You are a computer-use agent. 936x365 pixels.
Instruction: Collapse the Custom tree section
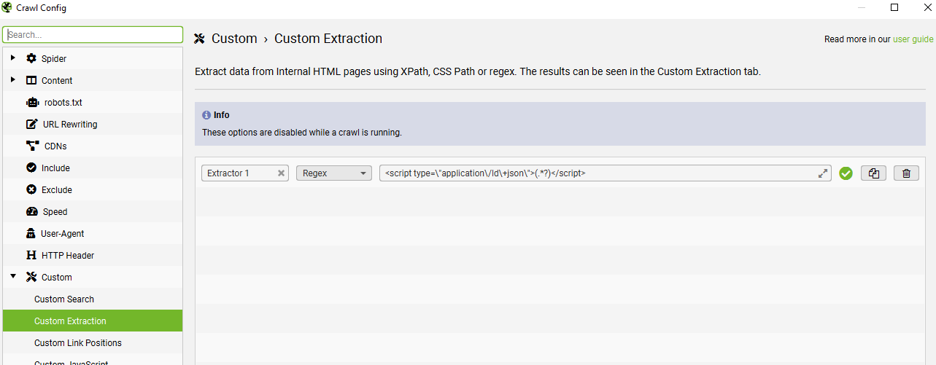pos(13,277)
